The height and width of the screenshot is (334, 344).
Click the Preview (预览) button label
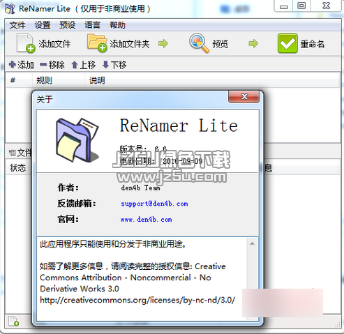pos(220,44)
